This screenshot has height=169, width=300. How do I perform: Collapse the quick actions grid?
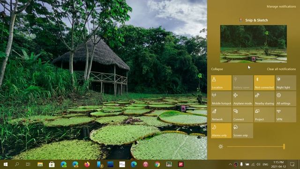217,69
